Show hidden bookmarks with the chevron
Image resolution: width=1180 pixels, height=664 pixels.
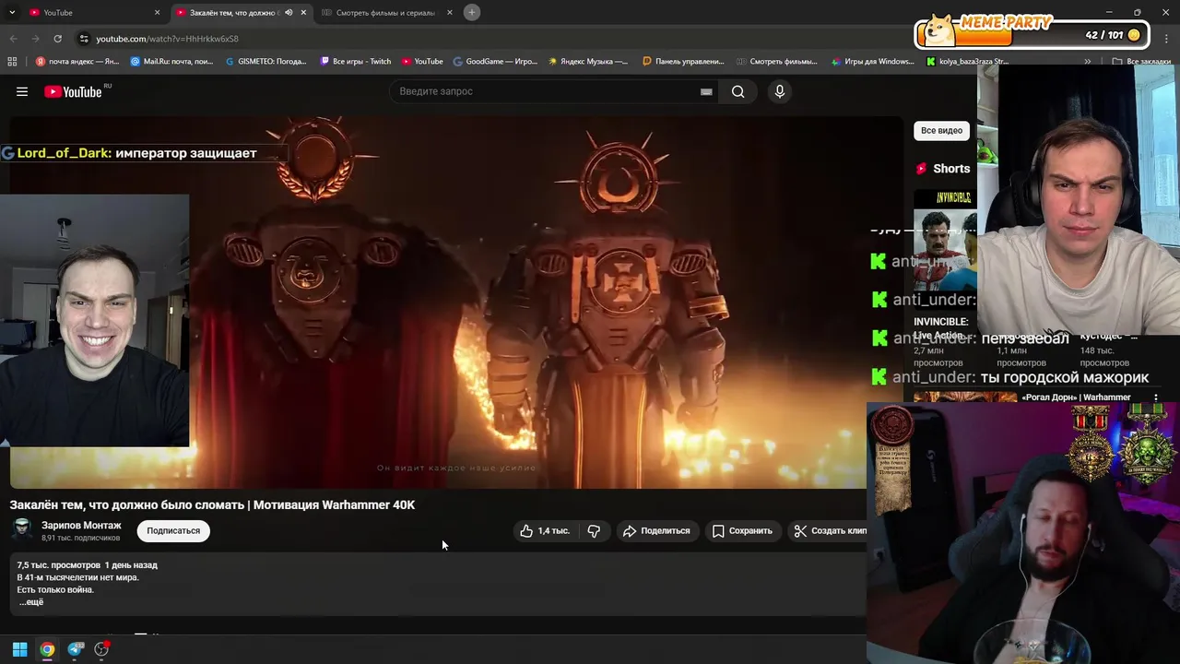[x=1088, y=62]
